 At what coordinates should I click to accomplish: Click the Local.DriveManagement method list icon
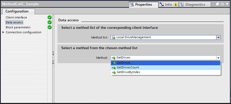(x=113, y=37)
